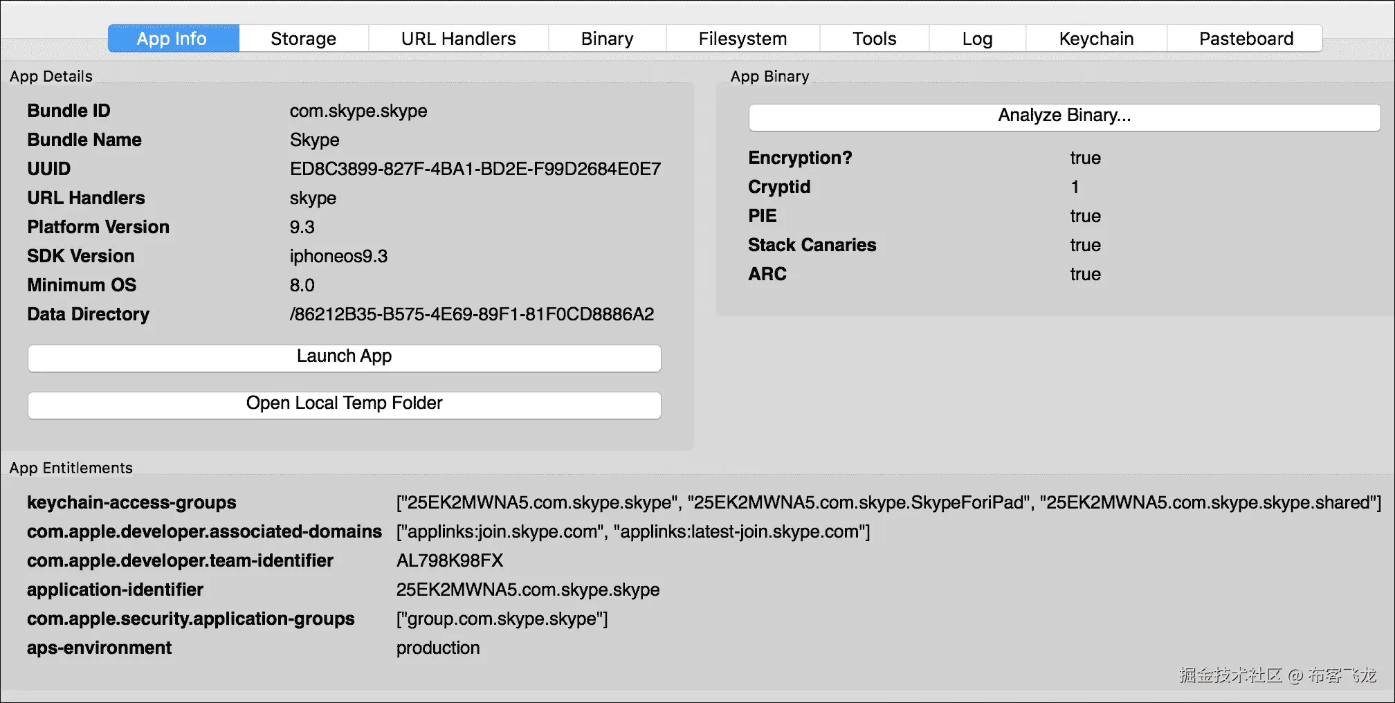Screen dimensions: 1395x703
Task: Select the team-identifier value AL798K98FX
Action: click(450, 561)
